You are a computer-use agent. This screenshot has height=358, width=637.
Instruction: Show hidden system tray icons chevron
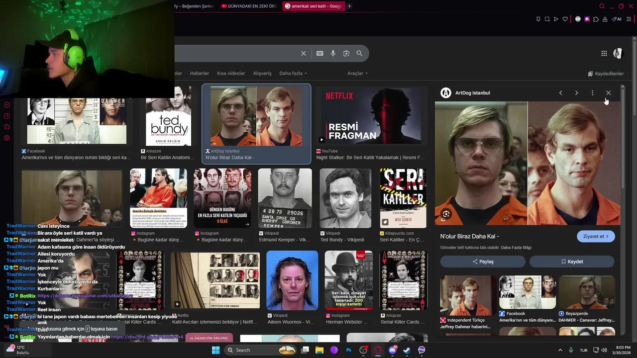click(x=560, y=350)
